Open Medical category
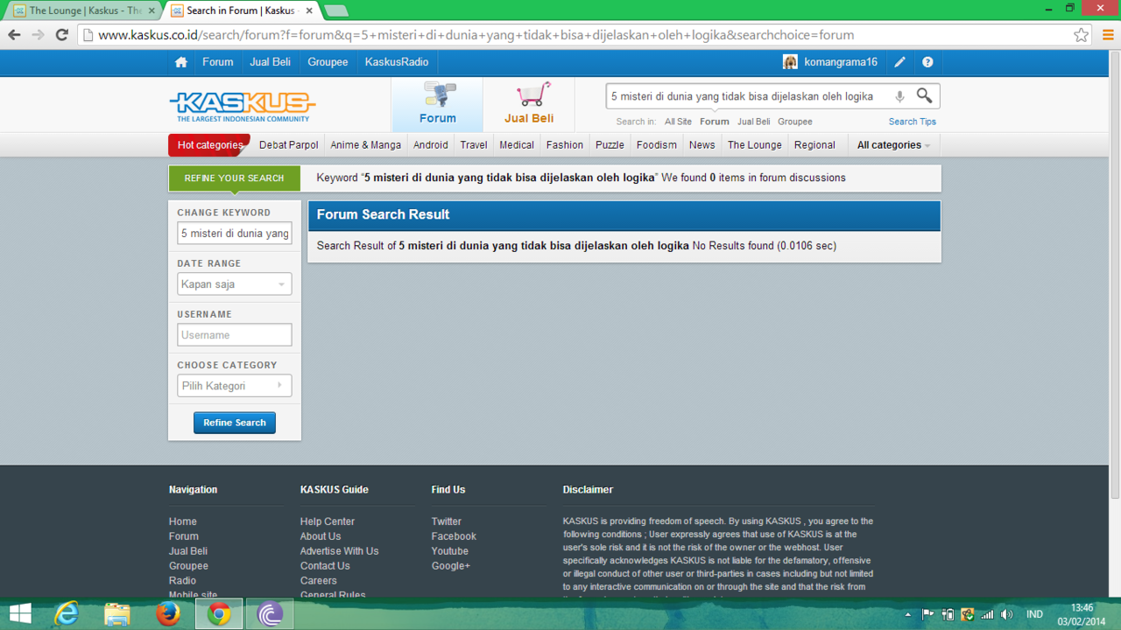The width and height of the screenshot is (1121, 630). 517,145
